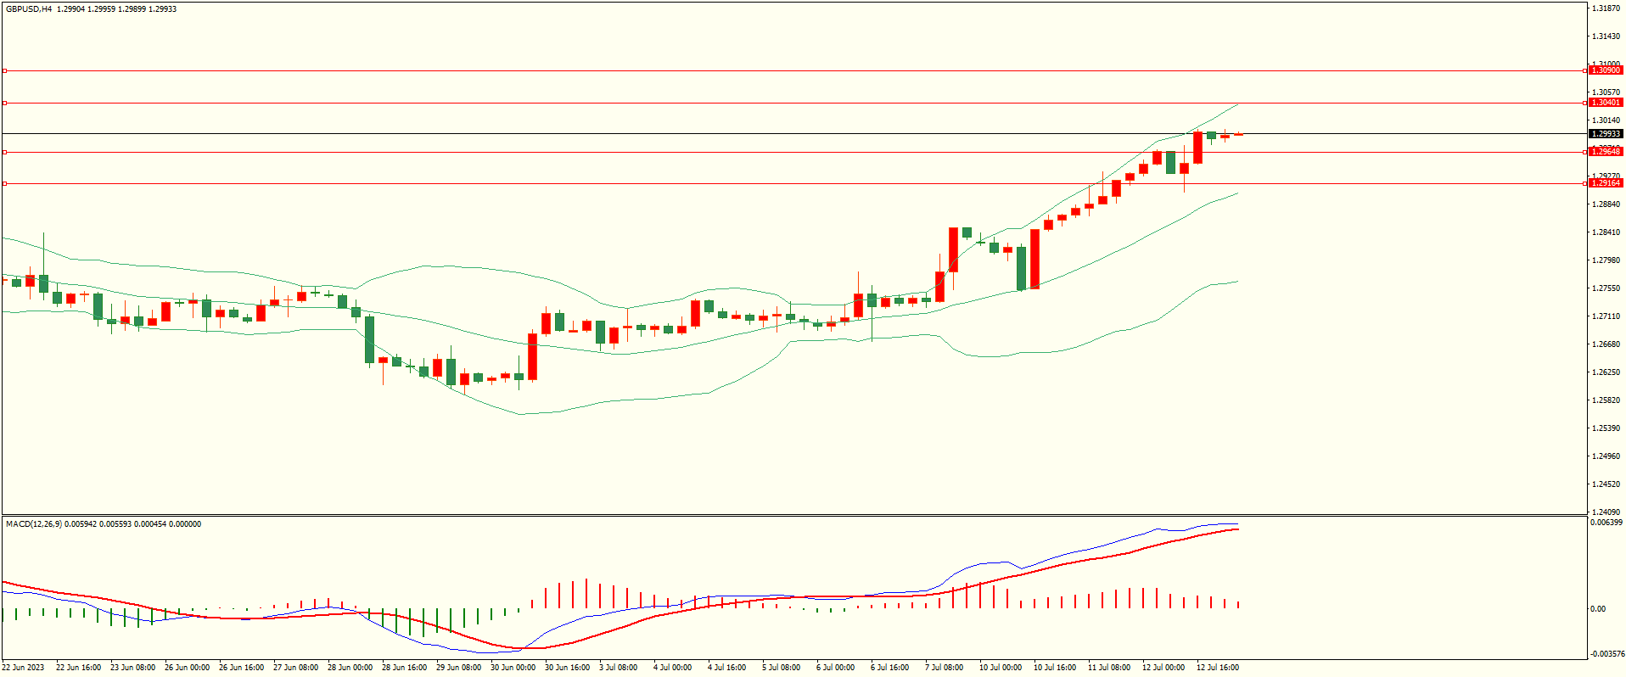Viewport: 1626px width, 677px height.
Task: Click the 1.25820 price axis label
Action: (1606, 400)
